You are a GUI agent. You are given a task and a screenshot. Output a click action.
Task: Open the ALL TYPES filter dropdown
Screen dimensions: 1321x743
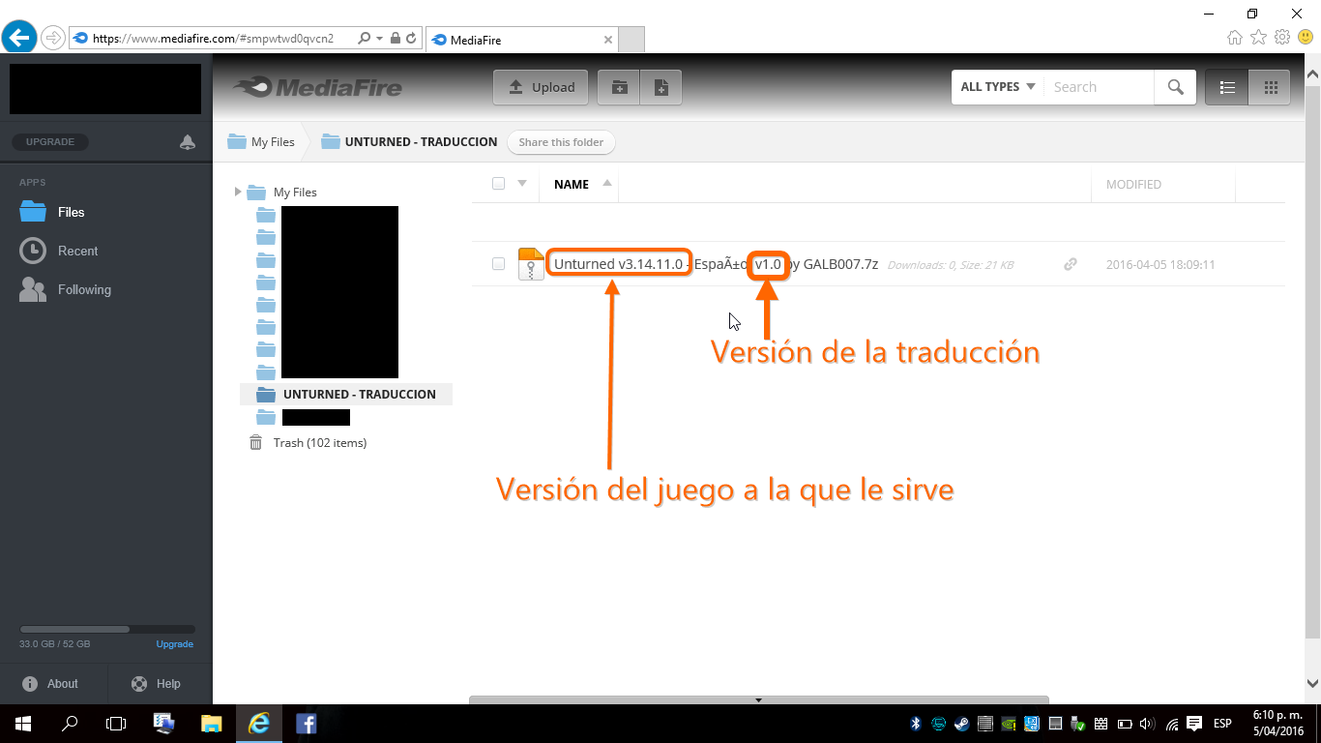coord(998,87)
